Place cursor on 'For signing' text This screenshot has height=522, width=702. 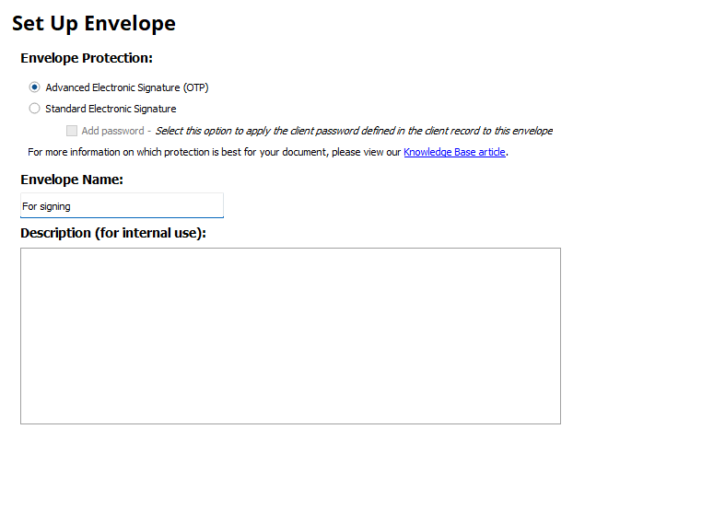[x=47, y=206]
